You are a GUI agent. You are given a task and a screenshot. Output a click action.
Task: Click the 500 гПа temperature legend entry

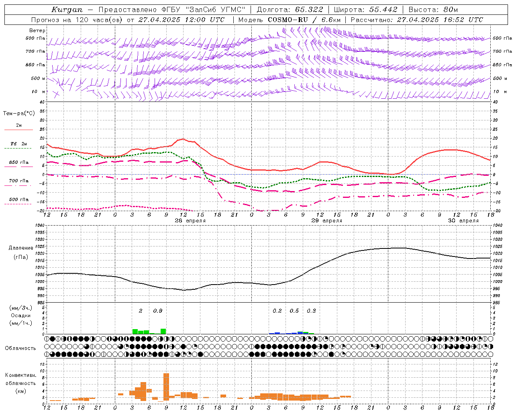pos(18,199)
